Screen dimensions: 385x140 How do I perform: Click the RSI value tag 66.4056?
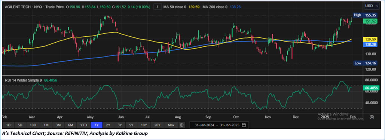pos(371,88)
